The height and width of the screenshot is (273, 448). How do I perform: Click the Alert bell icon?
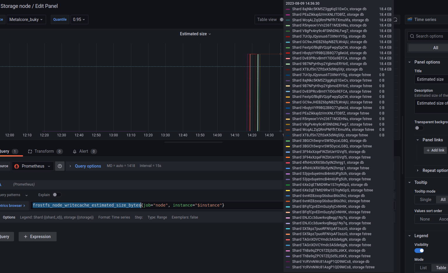pyautogui.click(x=75, y=152)
